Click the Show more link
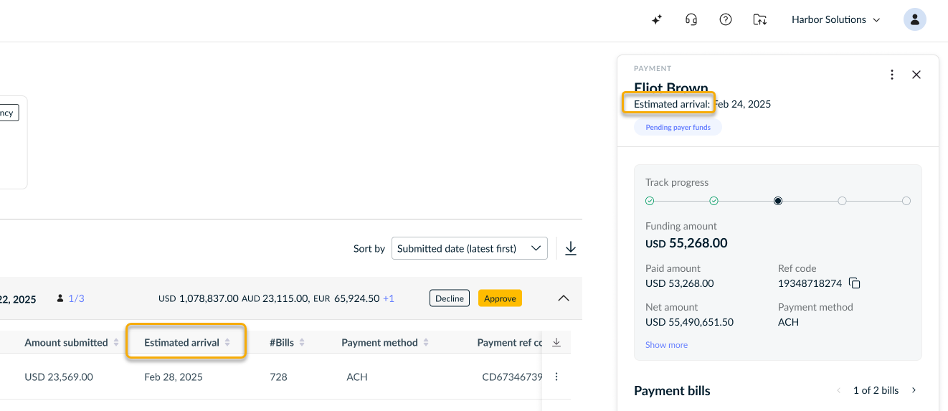Image resolution: width=948 pixels, height=411 pixels. coord(666,345)
